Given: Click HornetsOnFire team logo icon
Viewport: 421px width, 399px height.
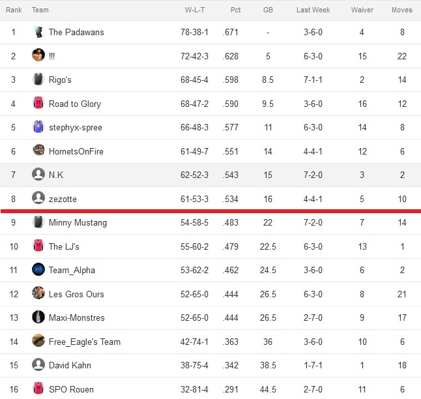Looking at the screenshot, I should [38, 150].
